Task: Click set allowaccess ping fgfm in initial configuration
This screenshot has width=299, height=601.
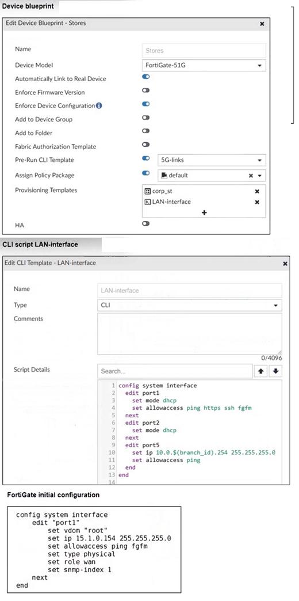Action: tap(98, 546)
